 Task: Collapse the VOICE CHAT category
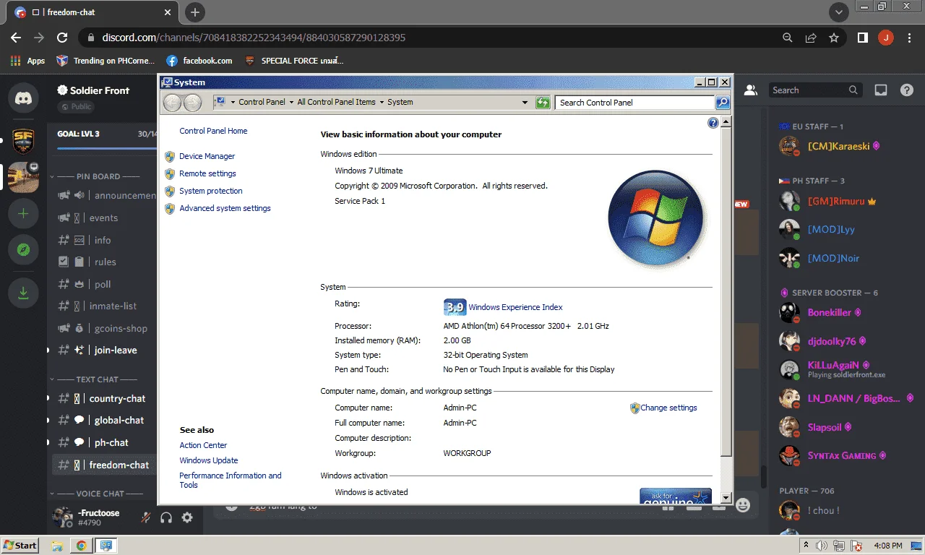pyautogui.click(x=100, y=494)
